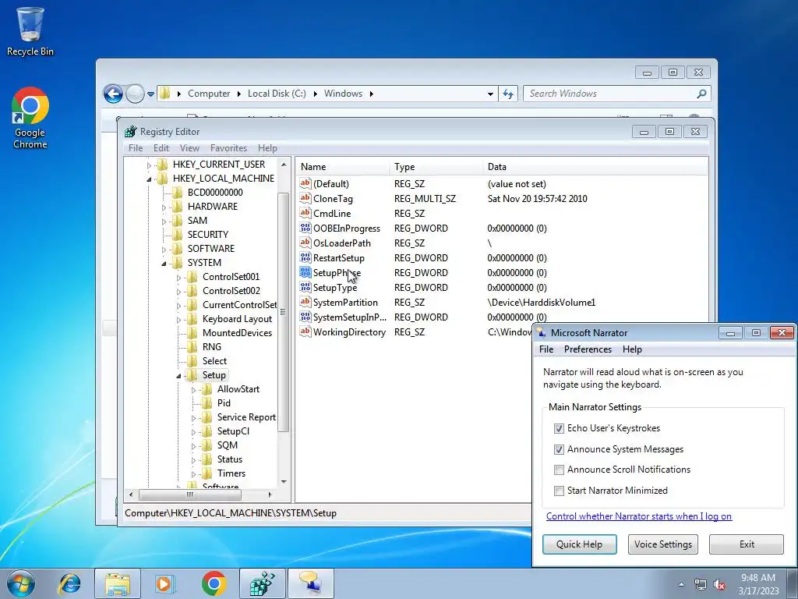Screen dimensions: 798x599
Task: Select the SetupPhase value icon
Action: tap(305, 272)
